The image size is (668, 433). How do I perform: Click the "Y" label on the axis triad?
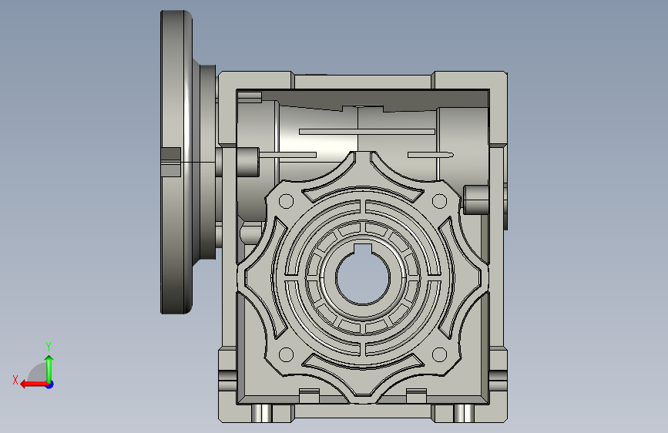point(49,347)
